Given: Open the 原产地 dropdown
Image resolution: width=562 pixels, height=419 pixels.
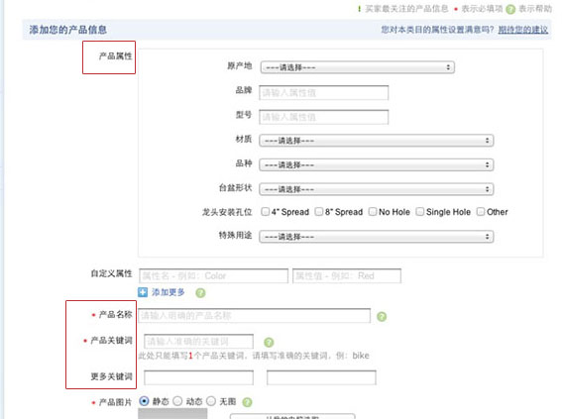Looking at the screenshot, I should 358,67.
